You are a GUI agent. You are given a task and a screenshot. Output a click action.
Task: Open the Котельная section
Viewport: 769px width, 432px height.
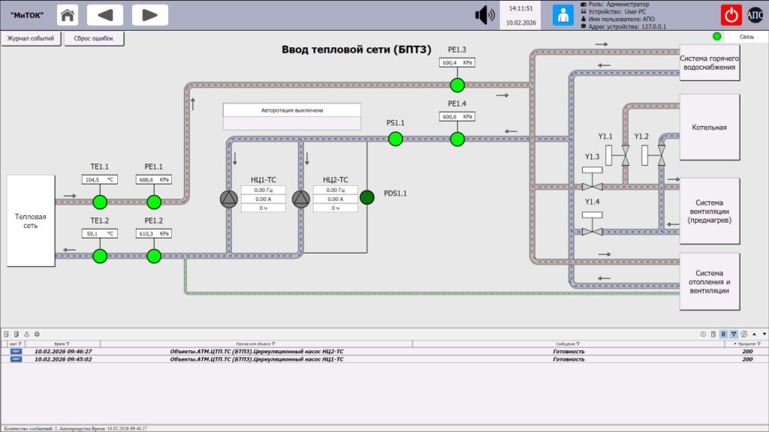click(709, 127)
